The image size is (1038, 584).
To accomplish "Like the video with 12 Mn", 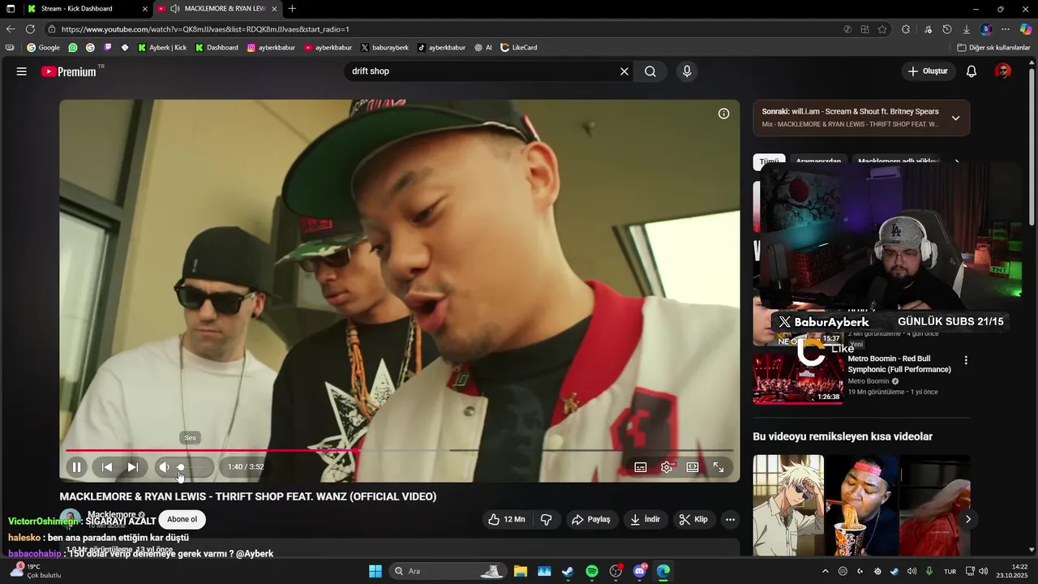I will coord(507,519).
